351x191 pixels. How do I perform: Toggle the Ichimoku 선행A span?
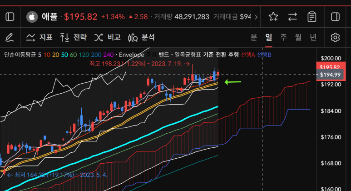click(248, 55)
